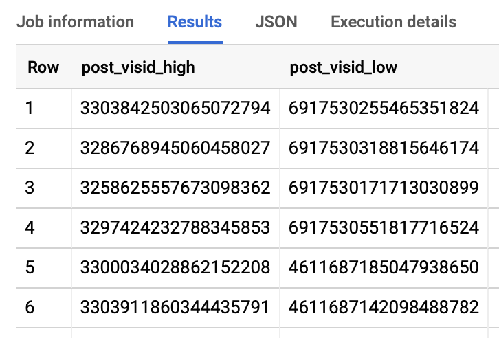Click row number 1

pyautogui.click(x=30, y=108)
